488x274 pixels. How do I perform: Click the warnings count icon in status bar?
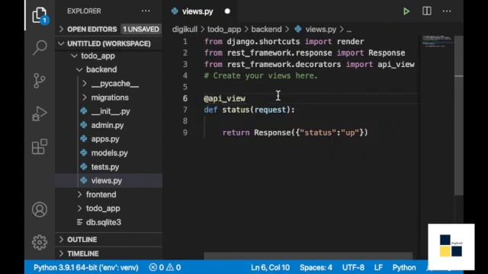coord(170,267)
